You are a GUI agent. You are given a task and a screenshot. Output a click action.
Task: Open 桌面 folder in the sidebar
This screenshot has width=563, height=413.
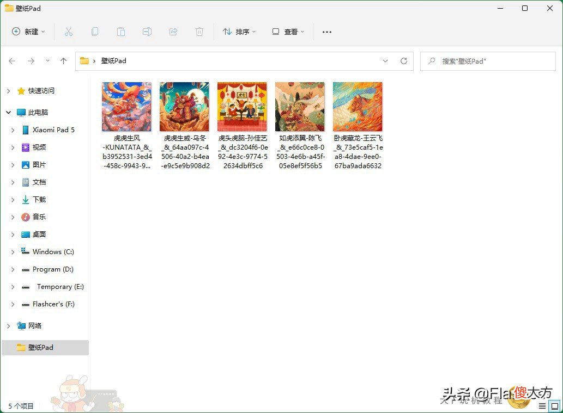pyautogui.click(x=39, y=234)
